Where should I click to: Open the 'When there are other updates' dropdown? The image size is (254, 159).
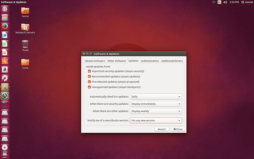[156, 111]
